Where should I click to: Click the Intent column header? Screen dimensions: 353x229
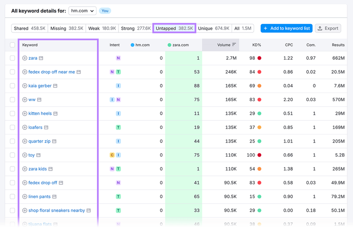114,45
